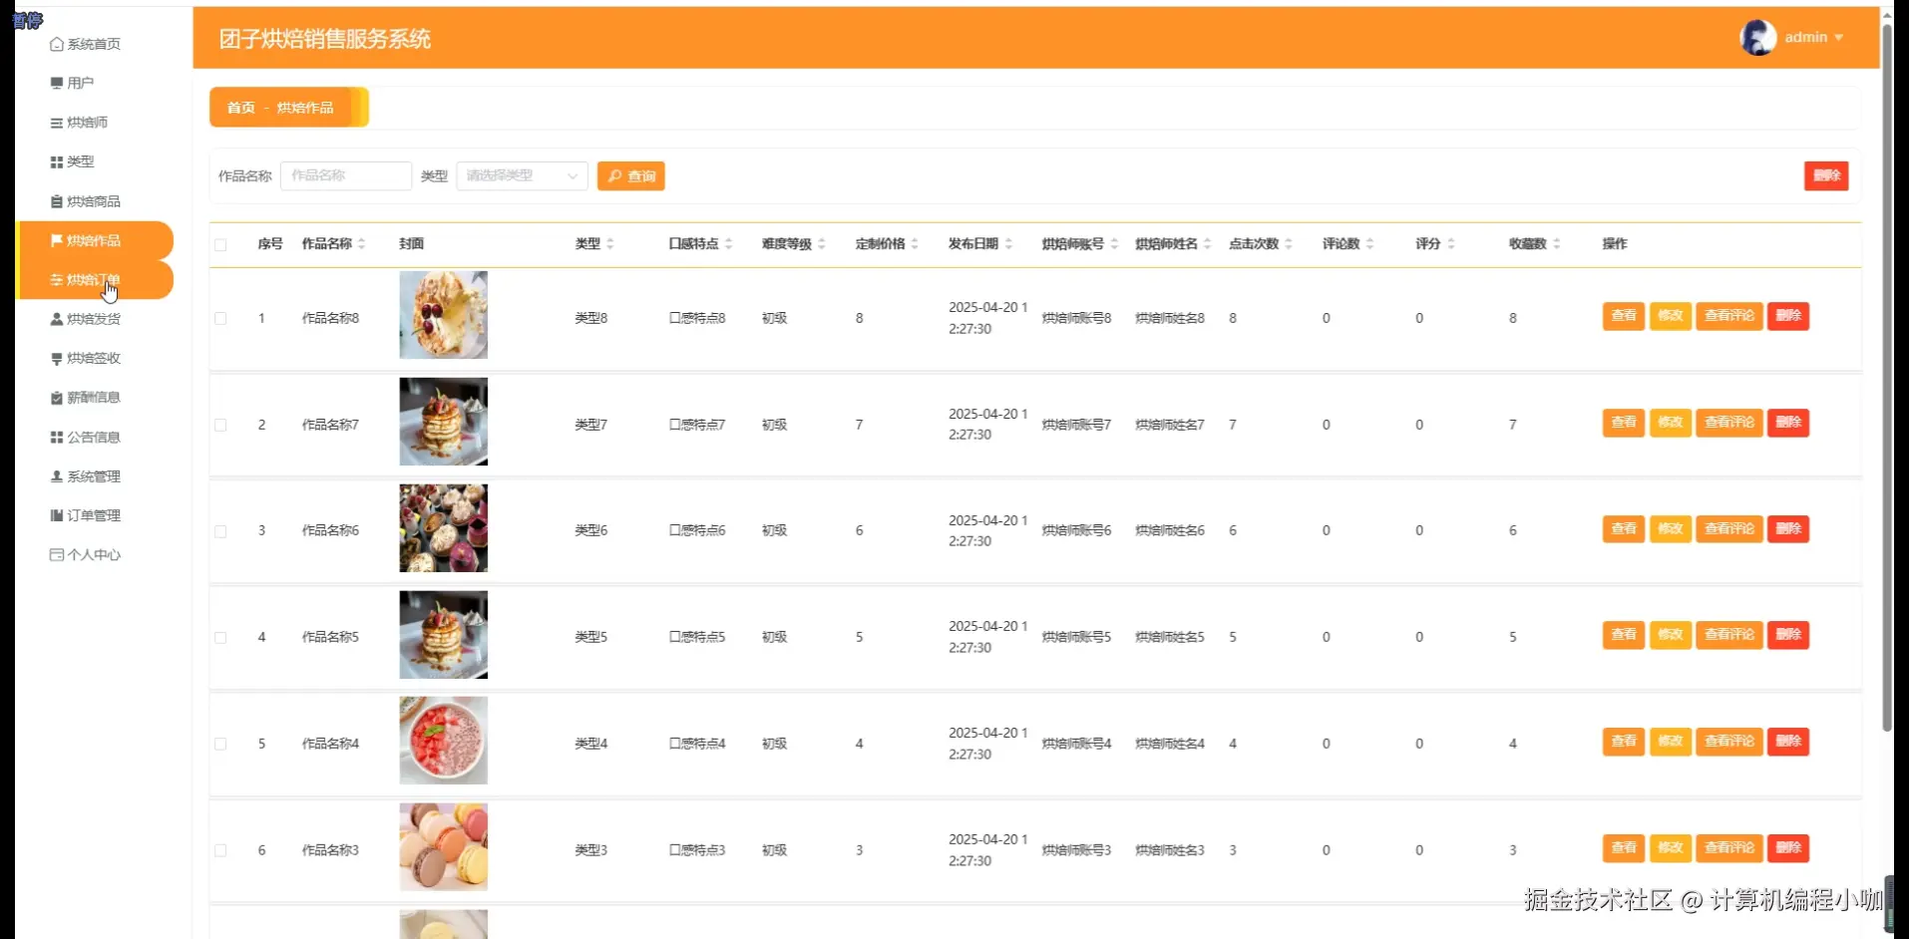Open 系统管理 menu item
Image resolution: width=1909 pixels, height=939 pixels.
coord(95,476)
